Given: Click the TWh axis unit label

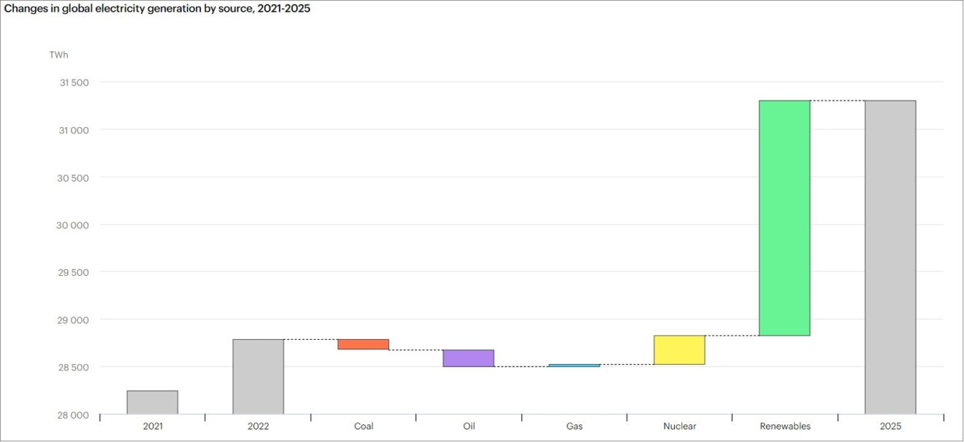Looking at the screenshot, I should 58,55.
